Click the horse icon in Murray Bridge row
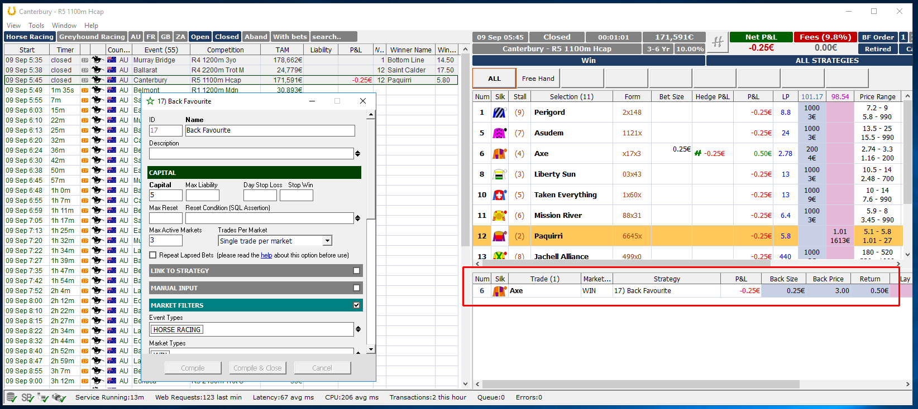The width and height of the screenshot is (918, 409). pos(97,60)
